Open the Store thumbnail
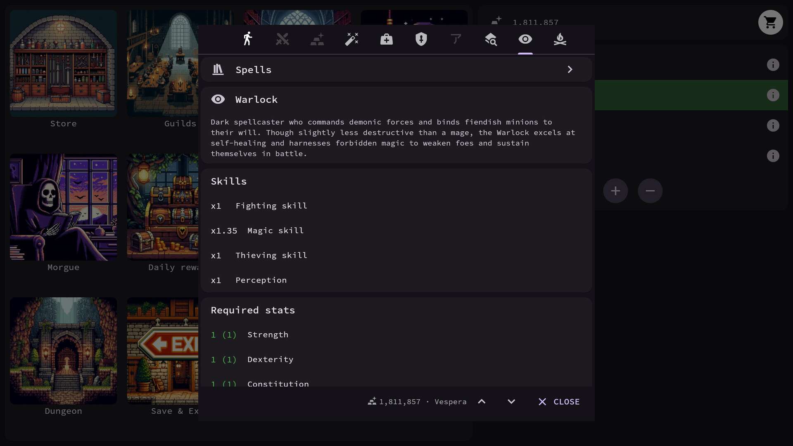 (x=63, y=64)
